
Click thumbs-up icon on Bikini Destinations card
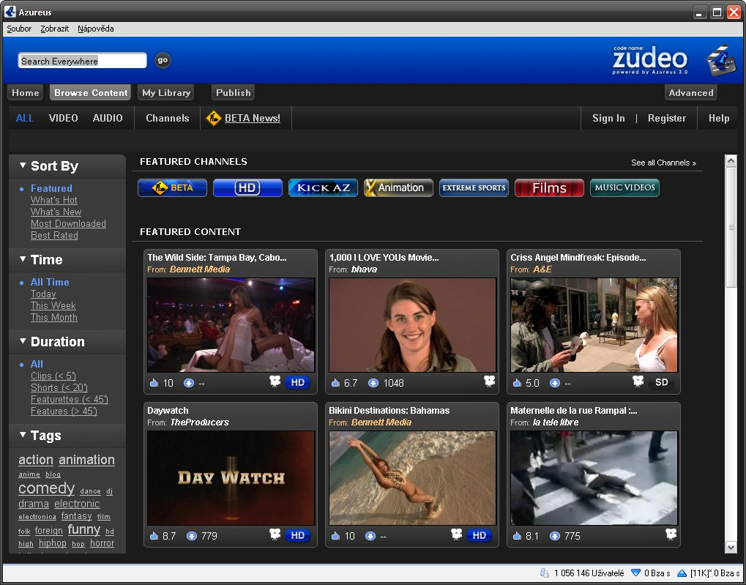click(x=335, y=536)
